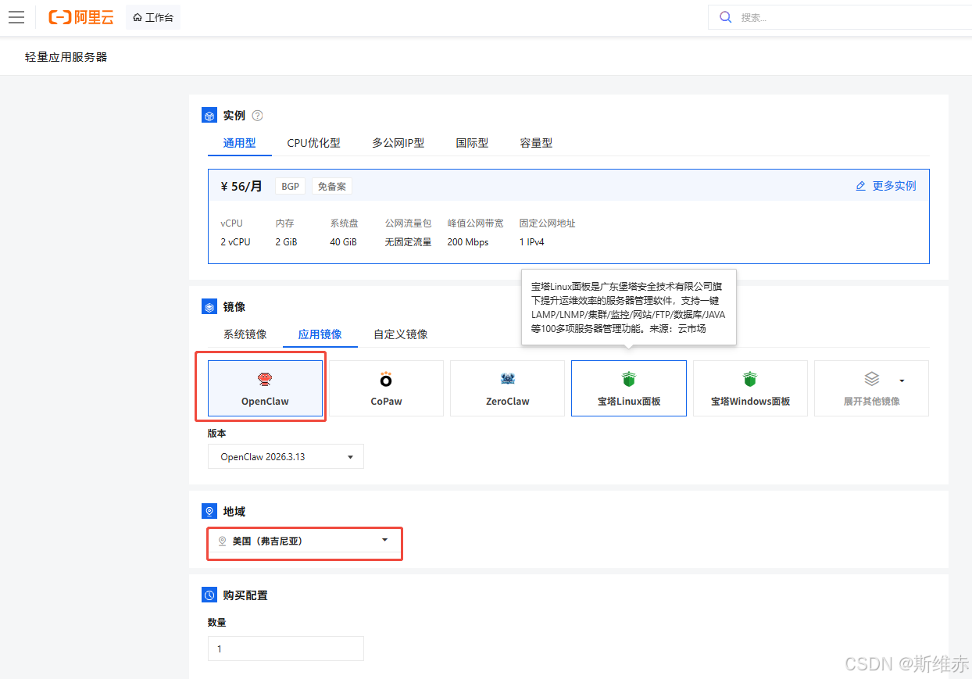Open the 工作台 workbench button
Image resolution: width=972 pixels, height=679 pixels.
coord(153,17)
